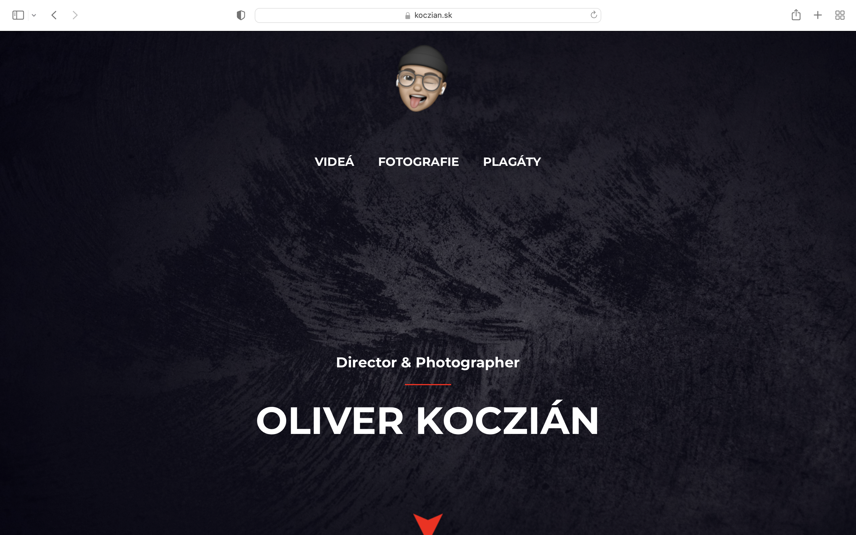Click the red divider line under subtitle
Viewport: 856px width, 535px height.
428,384
